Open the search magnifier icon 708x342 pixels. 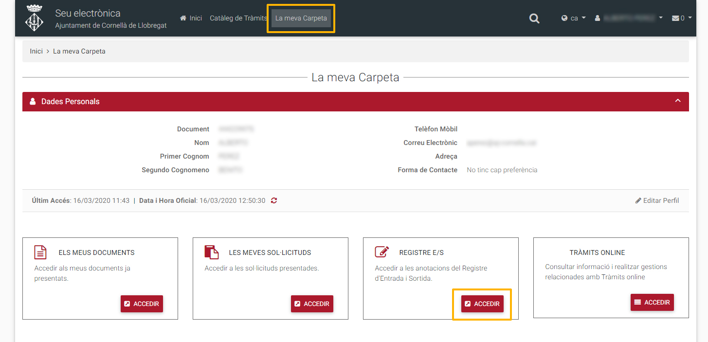click(534, 18)
